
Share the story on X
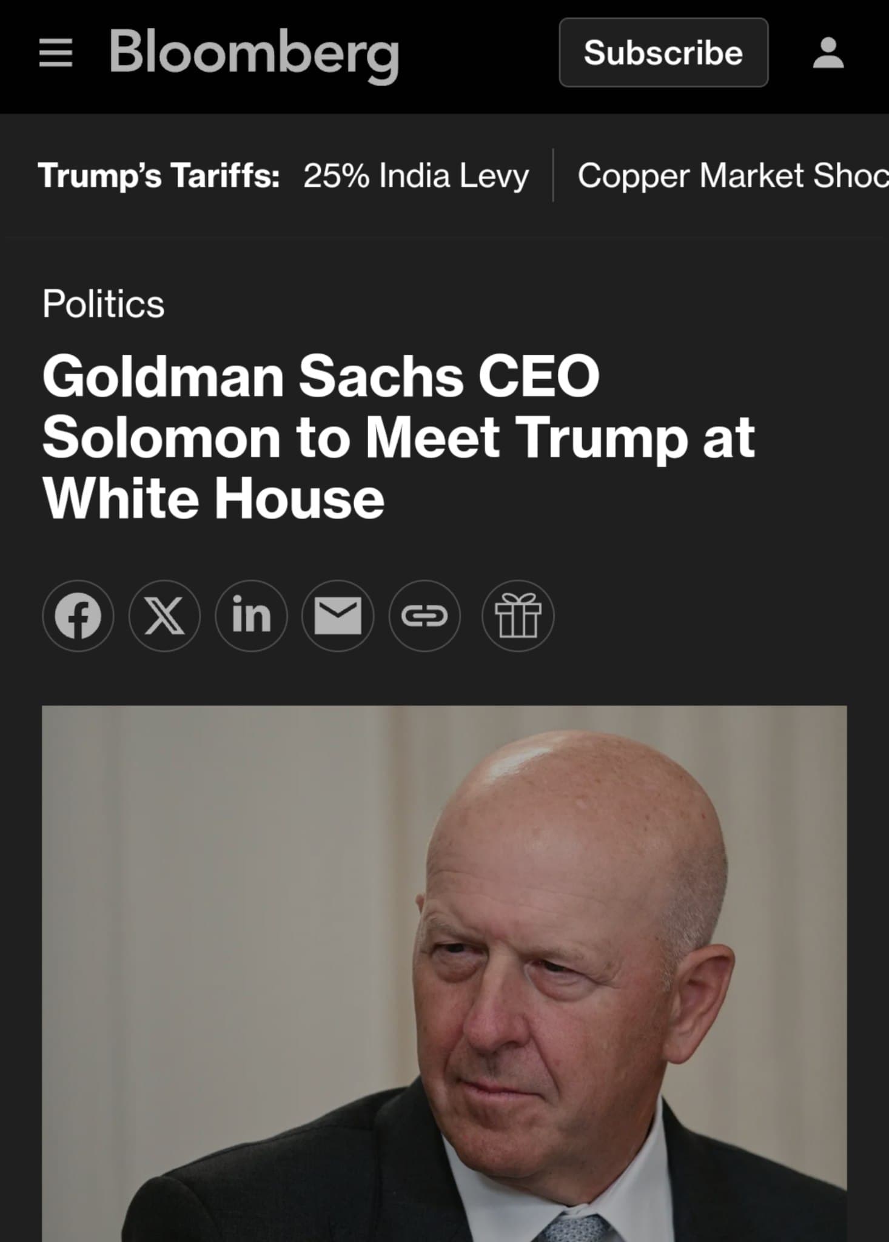165,616
